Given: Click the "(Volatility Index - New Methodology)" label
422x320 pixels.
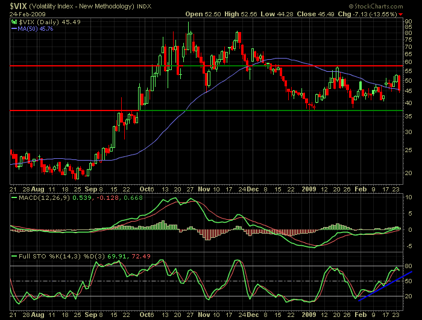Looking at the screenshot, I should coord(81,6).
